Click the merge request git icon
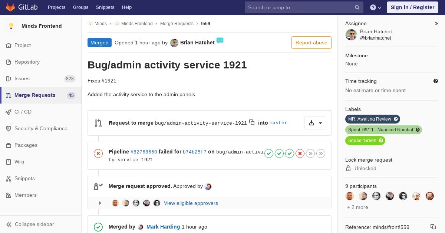Viewport: 445px width, 233px height. 98,123
